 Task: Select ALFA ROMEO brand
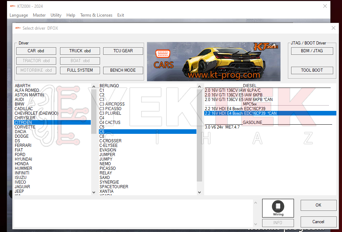pyautogui.click(x=52, y=90)
